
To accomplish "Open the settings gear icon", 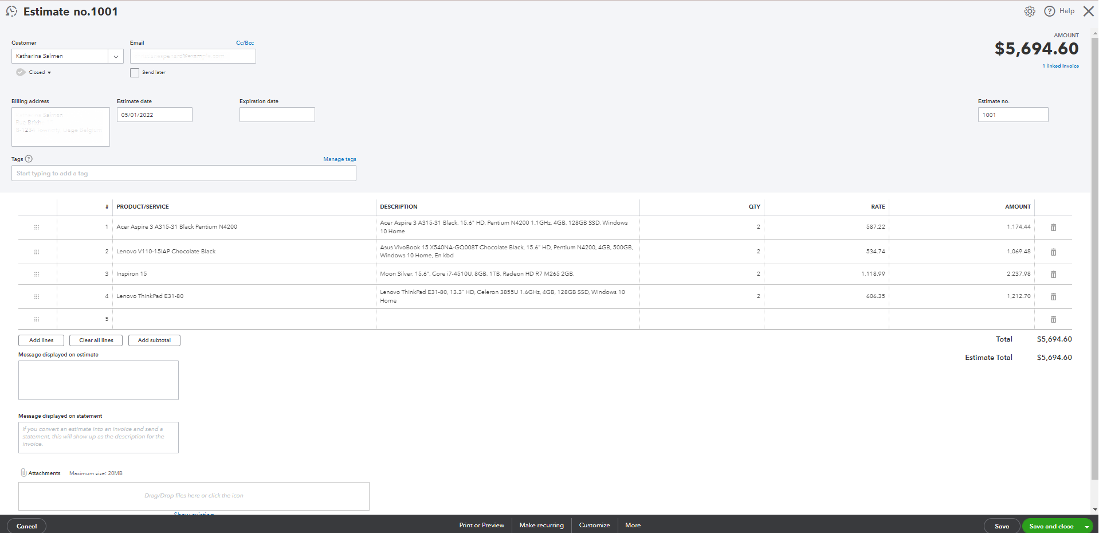I will 1030,11.
